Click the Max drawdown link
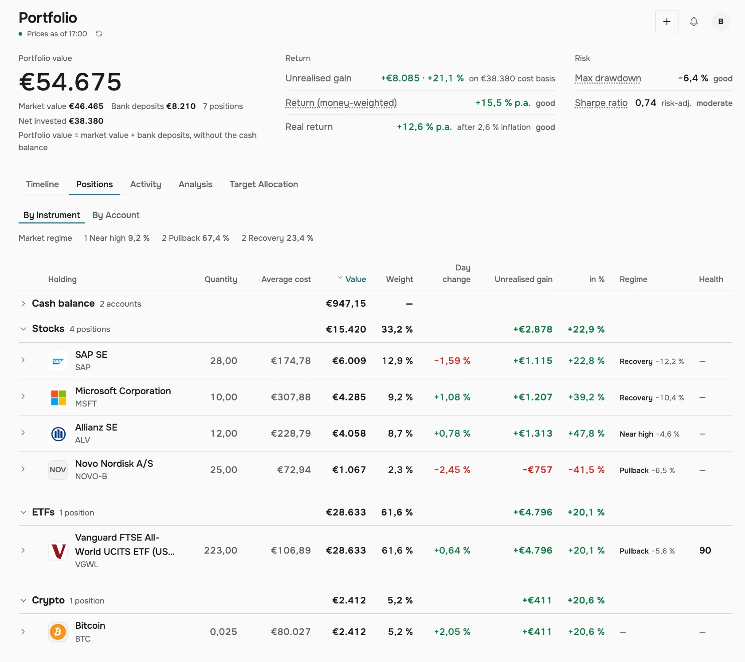The width and height of the screenshot is (745, 662). pyautogui.click(x=608, y=78)
